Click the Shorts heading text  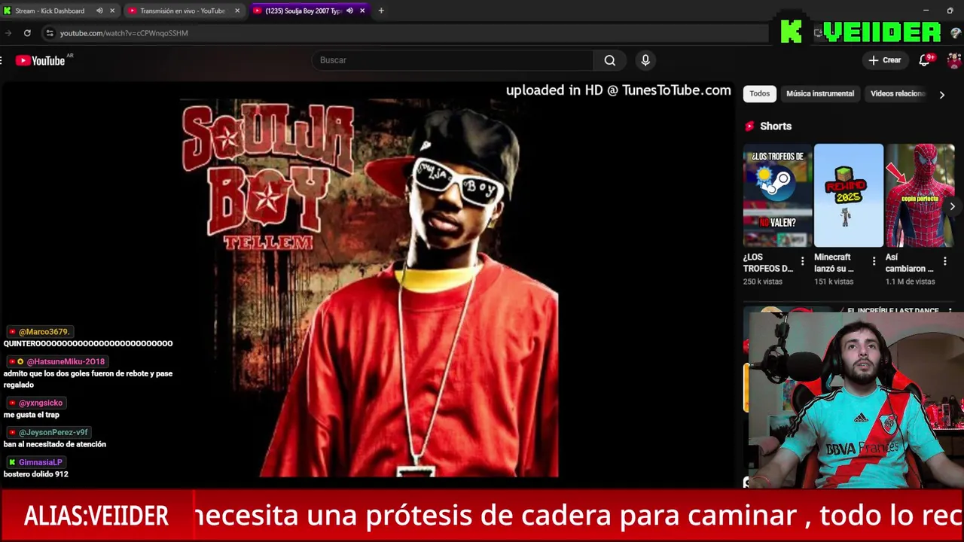pyautogui.click(x=776, y=126)
